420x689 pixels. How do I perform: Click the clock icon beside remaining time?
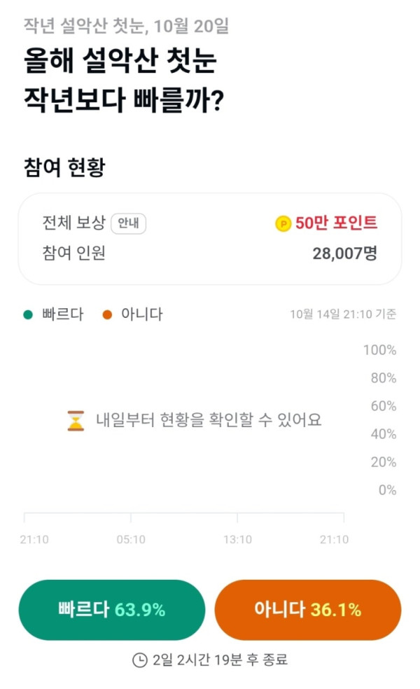tap(140, 660)
